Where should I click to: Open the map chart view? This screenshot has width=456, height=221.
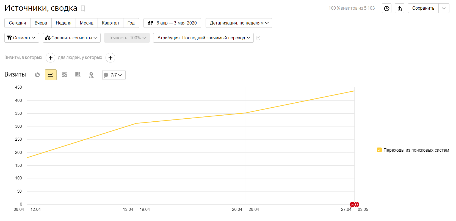coord(91,75)
